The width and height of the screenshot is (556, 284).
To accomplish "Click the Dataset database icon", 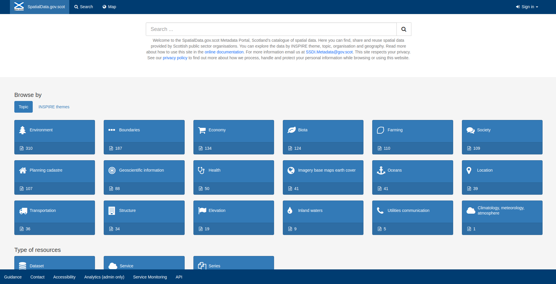I will [x=22, y=266].
